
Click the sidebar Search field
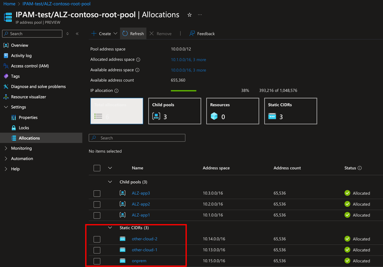coord(32,34)
